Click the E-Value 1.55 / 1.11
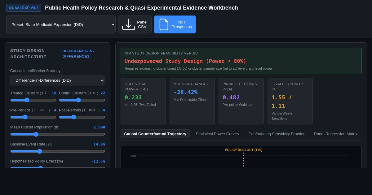Viewport: 372px width, 195px height. coord(281,102)
